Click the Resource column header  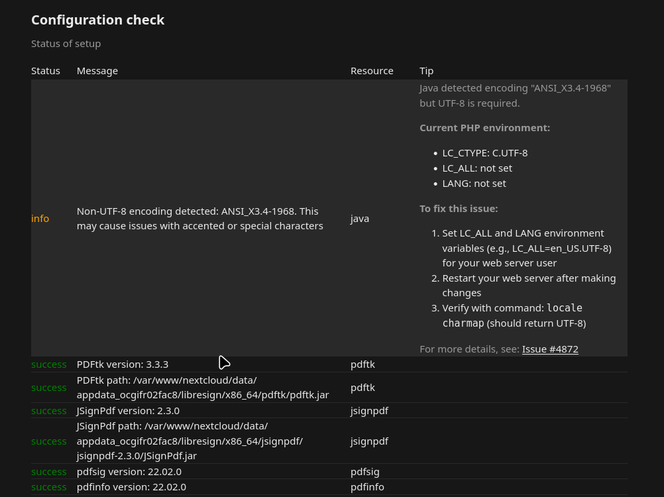[372, 71]
